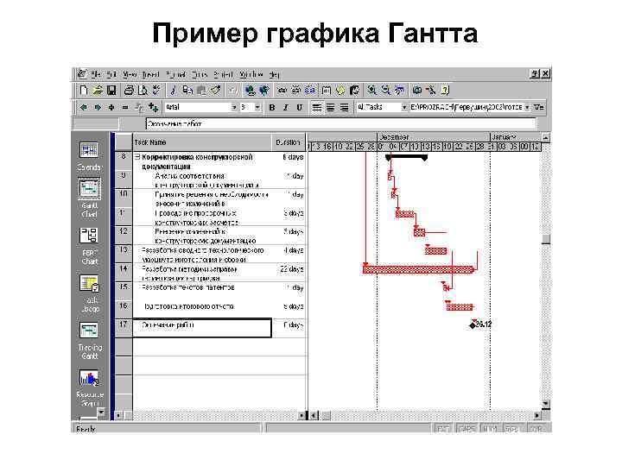The width and height of the screenshot is (622, 466).
Task: Click the Split Task icon
Action: point(310,91)
